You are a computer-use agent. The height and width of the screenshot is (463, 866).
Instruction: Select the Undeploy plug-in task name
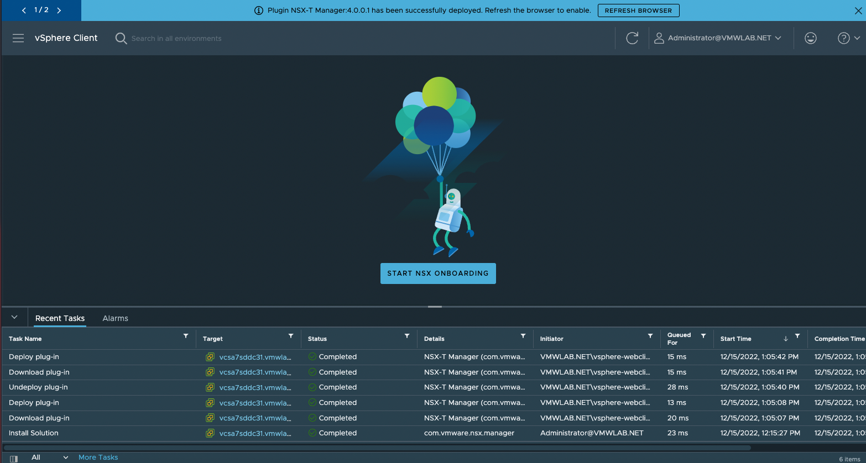click(x=38, y=387)
